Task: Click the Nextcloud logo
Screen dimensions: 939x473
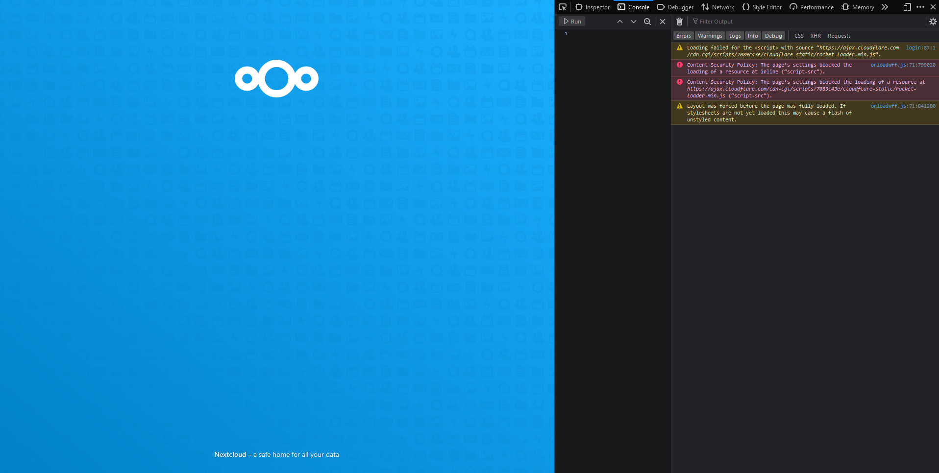Action: (276, 78)
